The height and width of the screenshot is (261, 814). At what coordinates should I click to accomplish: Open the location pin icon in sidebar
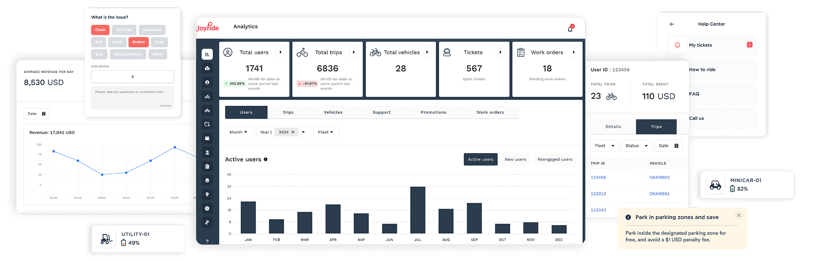[207, 194]
